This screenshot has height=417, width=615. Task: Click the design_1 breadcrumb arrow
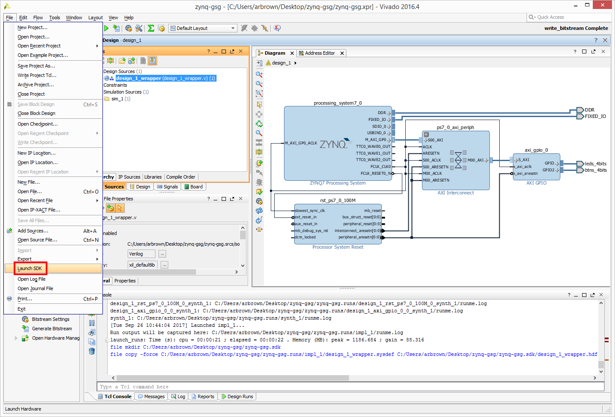click(x=295, y=63)
